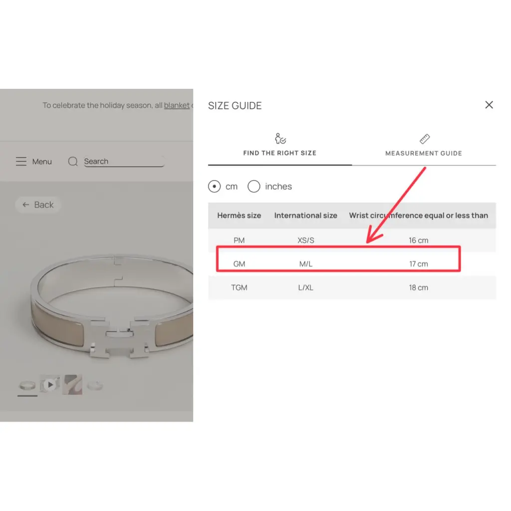Image resolution: width=511 pixels, height=511 pixels.
Task: Click the Back button
Action: (x=38, y=205)
